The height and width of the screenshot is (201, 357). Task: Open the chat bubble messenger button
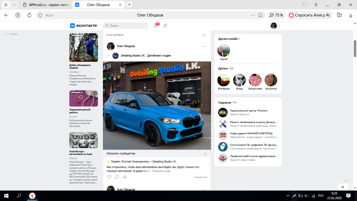[343, 187]
